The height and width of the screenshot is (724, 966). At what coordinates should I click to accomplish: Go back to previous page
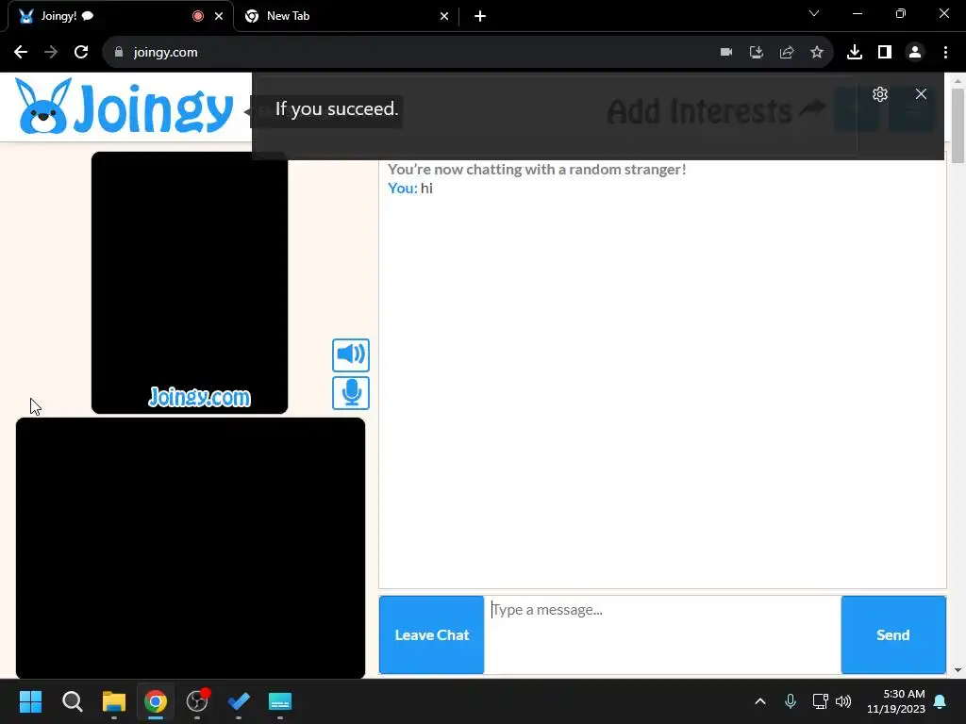21,53
